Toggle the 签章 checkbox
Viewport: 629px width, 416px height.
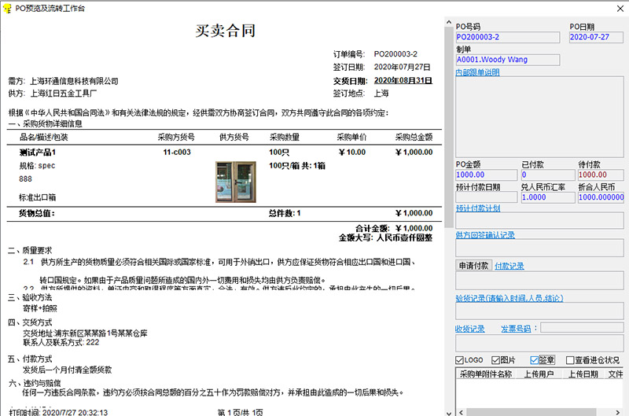click(x=535, y=360)
